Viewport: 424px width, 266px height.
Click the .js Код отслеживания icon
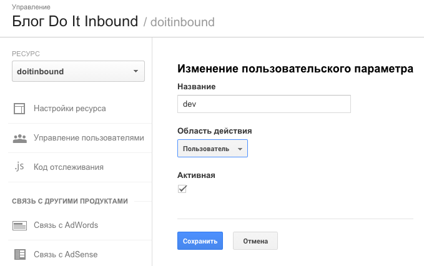tap(19, 167)
